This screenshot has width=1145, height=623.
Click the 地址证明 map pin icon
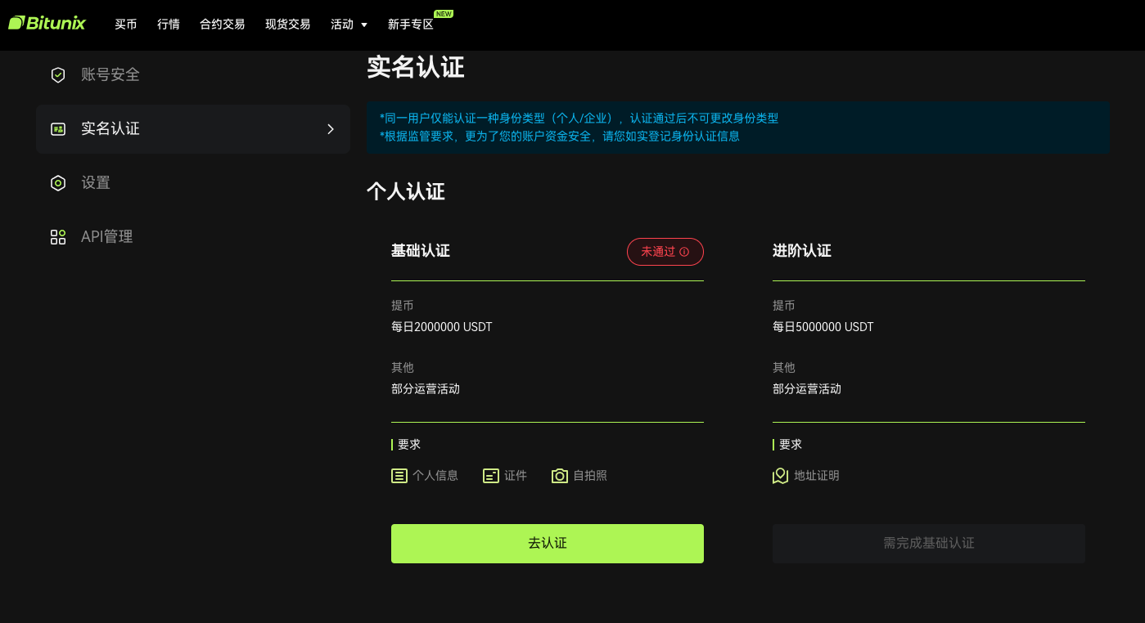click(x=780, y=476)
